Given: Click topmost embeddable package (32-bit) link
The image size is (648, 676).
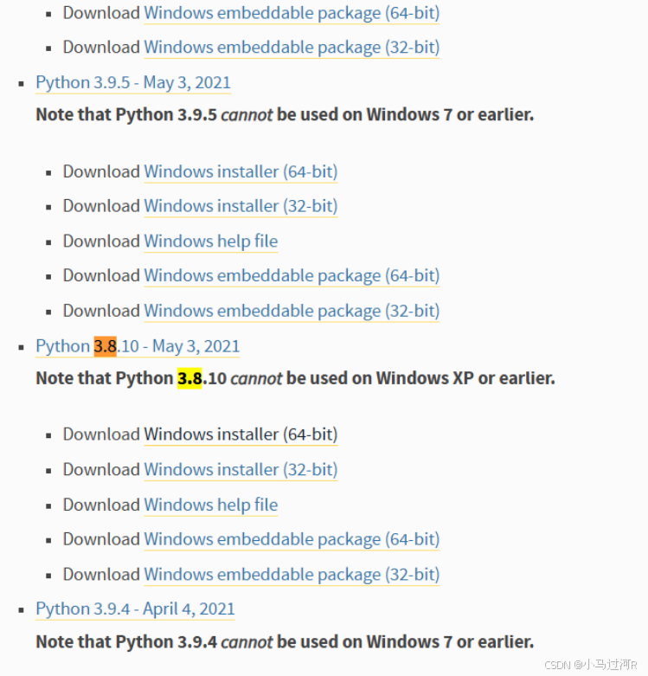Looking at the screenshot, I should [292, 48].
